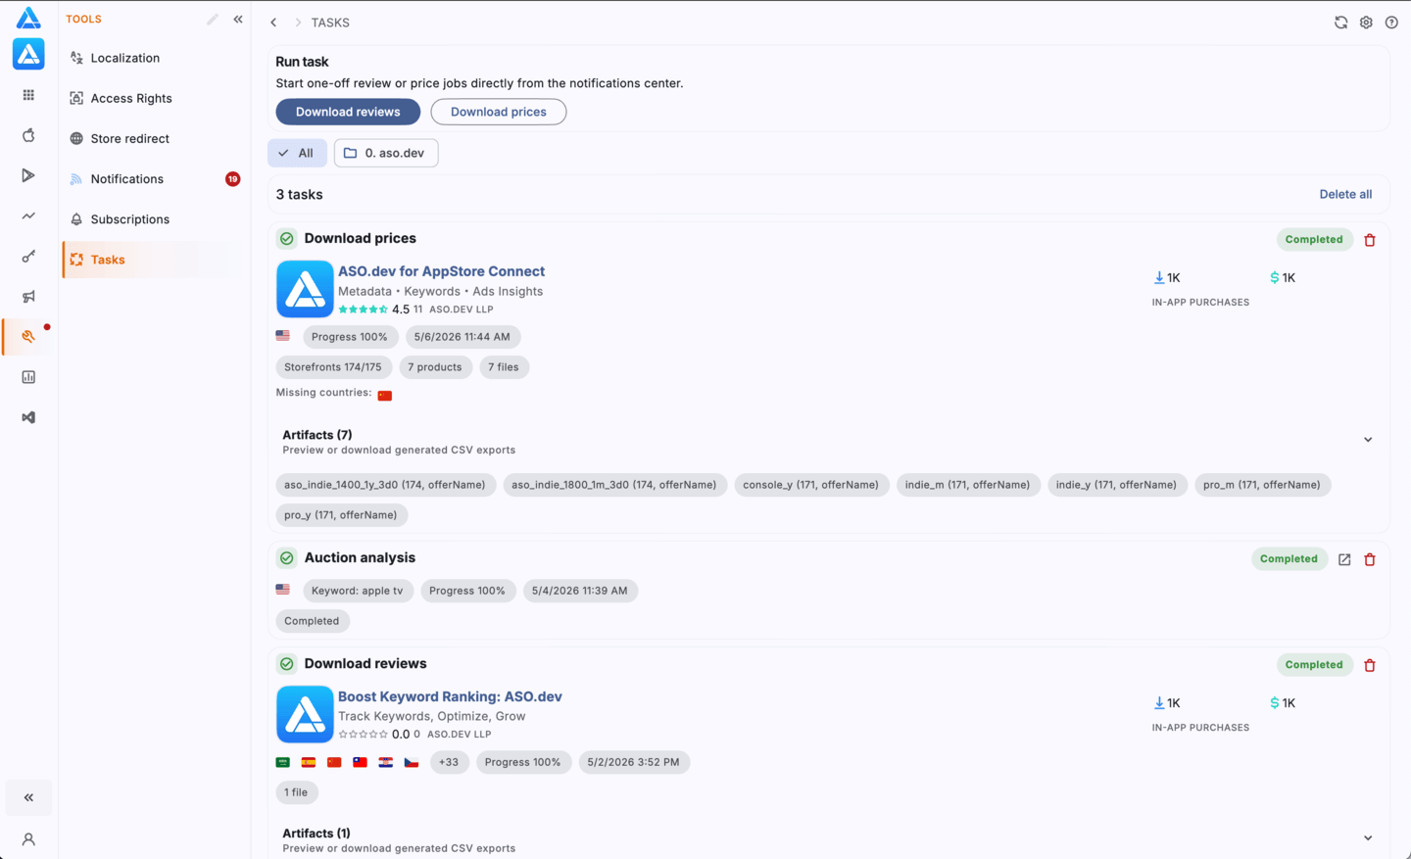
Task: Open Subscriptions tool
Action: coord(153,219)
